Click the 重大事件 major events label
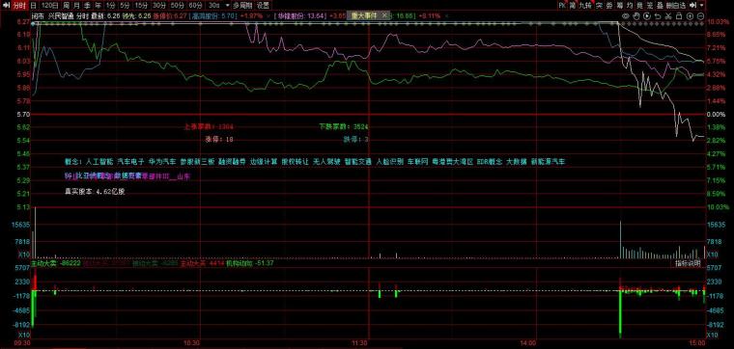Image resolution: width=734 pixels, height=349 pixels. coord(363,15)
